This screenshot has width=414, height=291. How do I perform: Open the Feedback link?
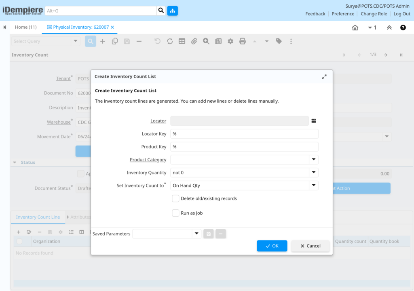click(x=315, y=14)
